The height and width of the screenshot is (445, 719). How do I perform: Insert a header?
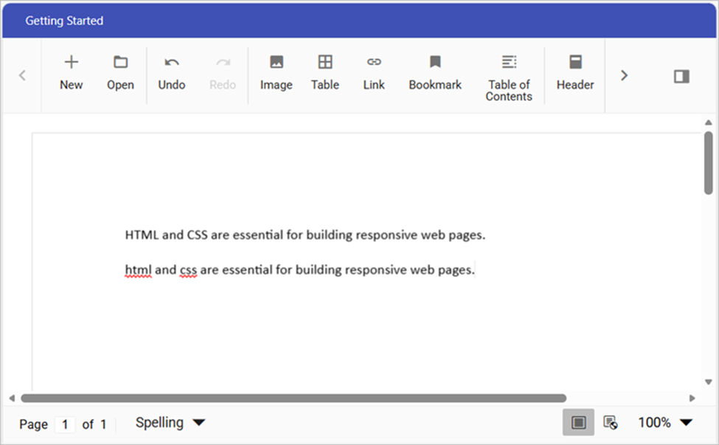pyautogui.click(x=574, y=72)
